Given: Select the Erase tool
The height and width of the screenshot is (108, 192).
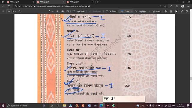Looking at the screenshot, I should click(157, 11).
